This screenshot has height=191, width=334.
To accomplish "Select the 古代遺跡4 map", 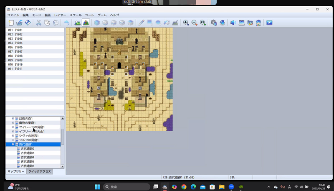I will pyautogui.click(x=28, y=157).
